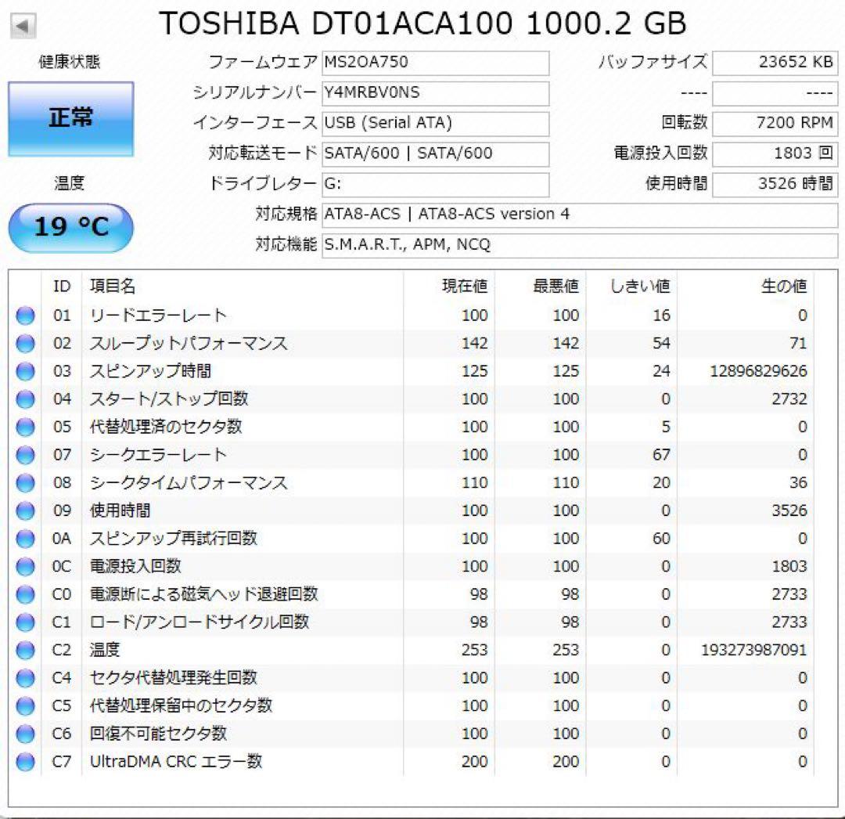Select the row name スピンアップ再試行回数
This screenshot has width=845, height=819.
174,539
